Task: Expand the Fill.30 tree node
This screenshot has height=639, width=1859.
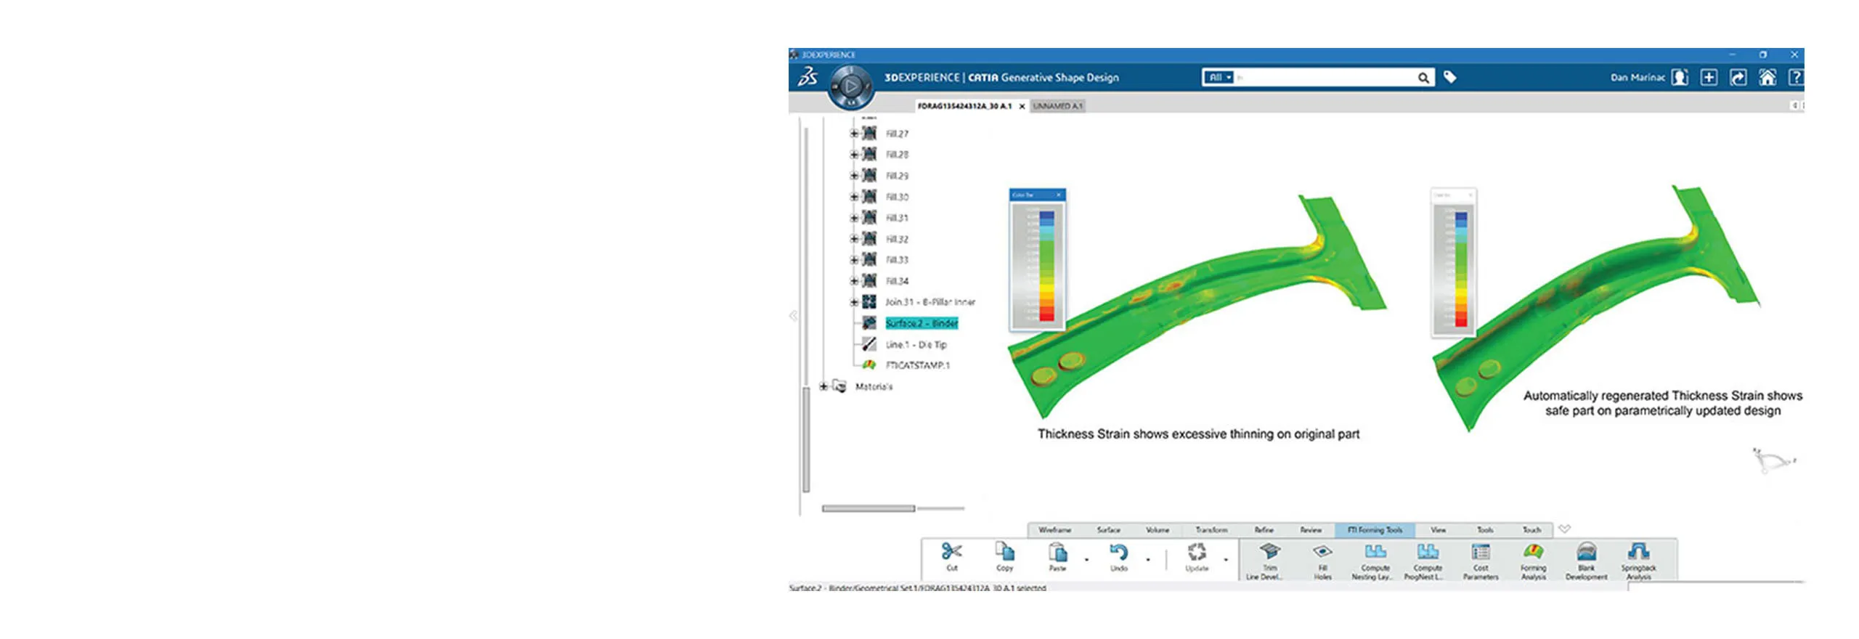Action: tap(855, 197)
